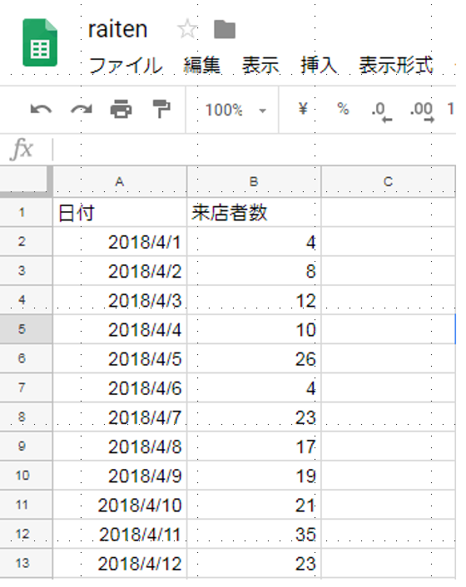This screenshot has width=466, height=587.
Task: Decrease decimal places button
Action: (x=382, y=111)
